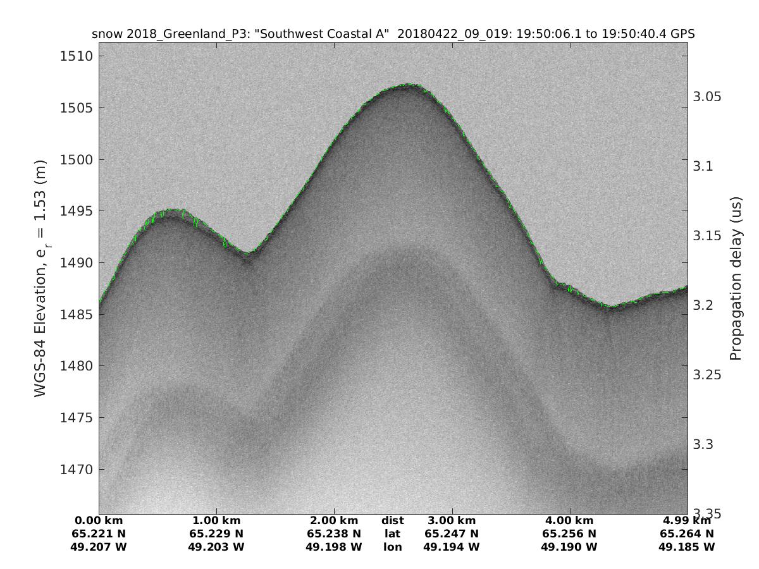Click the 3.05 propagation delay tick
The height and width of the screenshot is (569, 759).
pos(707,97)
